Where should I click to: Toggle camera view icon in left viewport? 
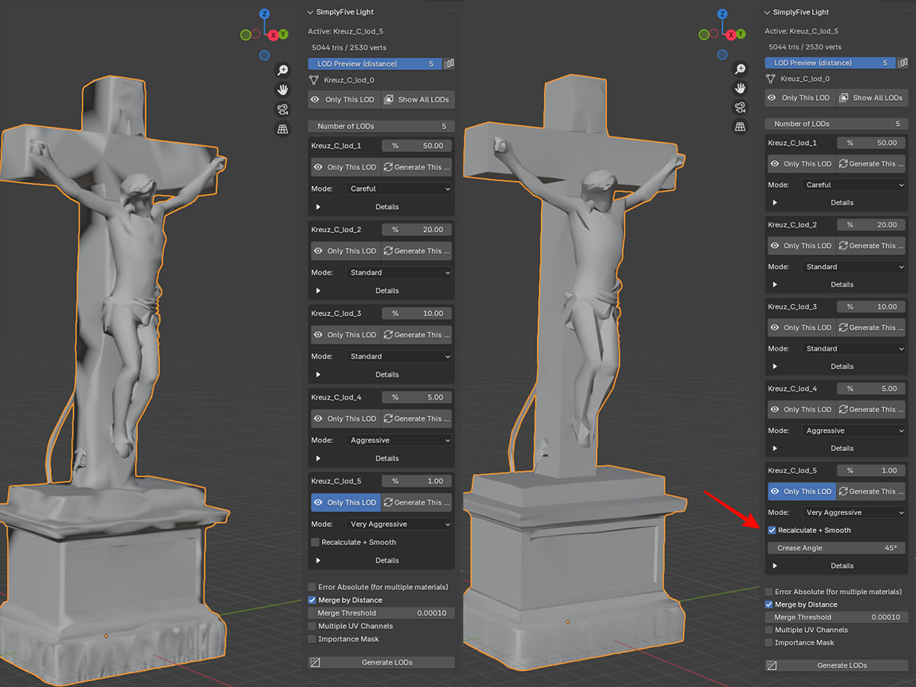pyautogui.click(x=283, y=109)
